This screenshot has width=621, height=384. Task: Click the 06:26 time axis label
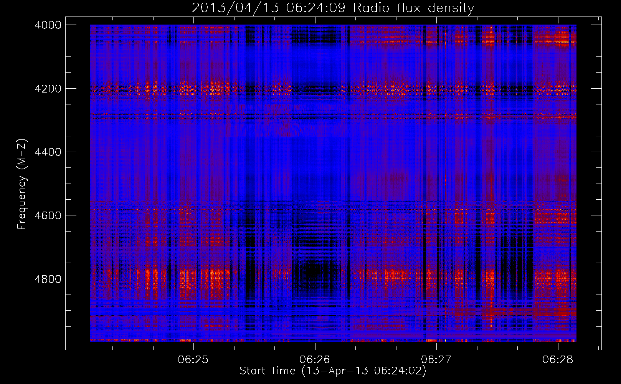tap(315, 360)
